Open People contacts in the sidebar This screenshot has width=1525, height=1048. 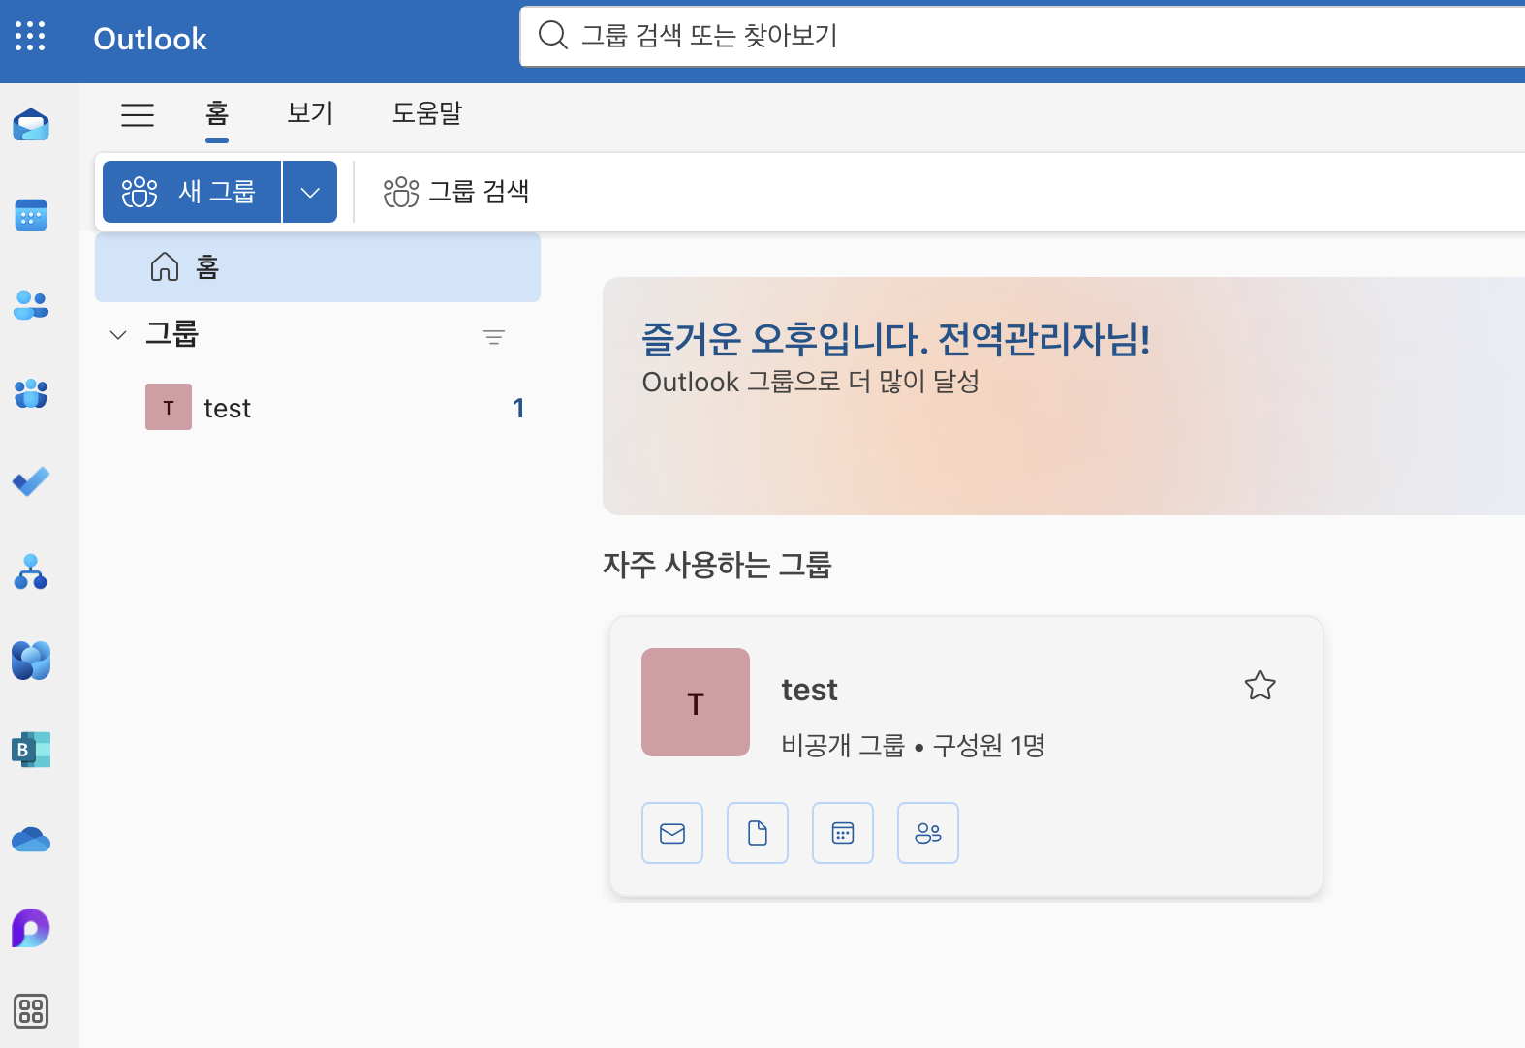click(x=31, y=304)
